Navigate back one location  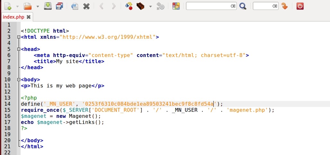102,6
